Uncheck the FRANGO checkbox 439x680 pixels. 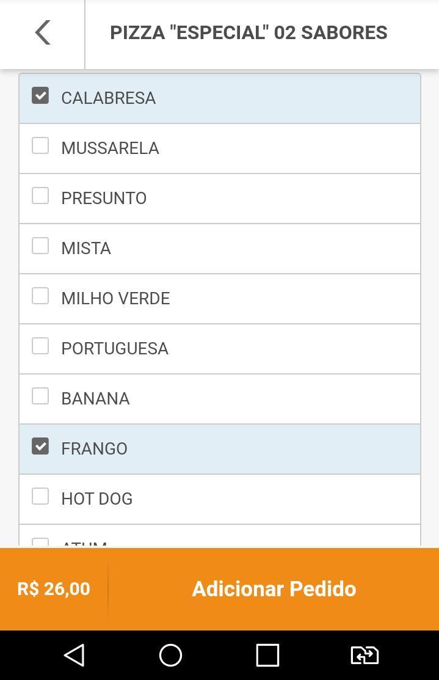click(40, 446)
